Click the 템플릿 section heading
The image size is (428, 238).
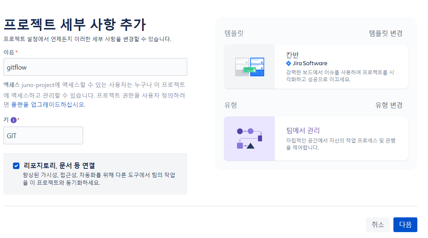(x=234, y=33)
